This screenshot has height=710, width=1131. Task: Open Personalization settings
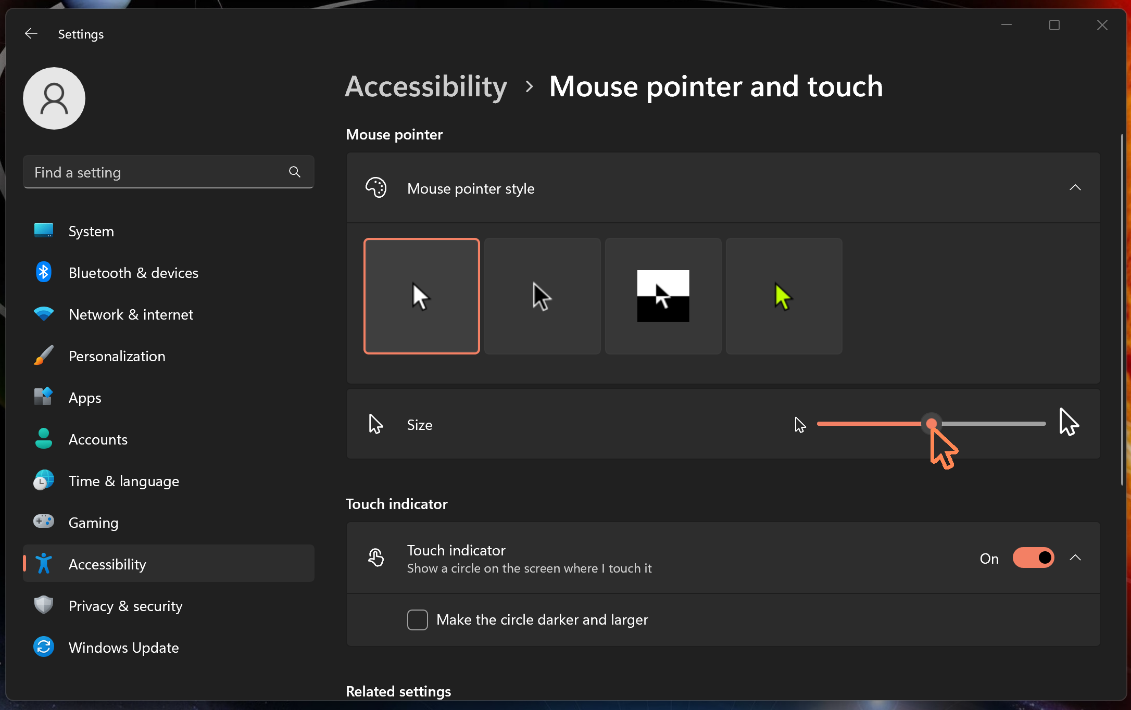click(x=117, y=356)
